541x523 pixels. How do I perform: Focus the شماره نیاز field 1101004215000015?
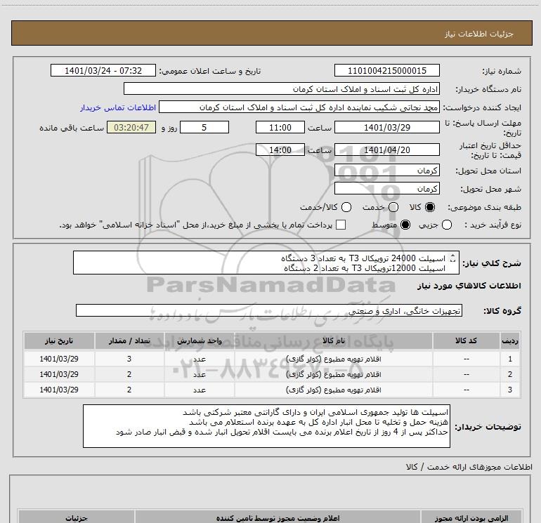pos(386,70)
